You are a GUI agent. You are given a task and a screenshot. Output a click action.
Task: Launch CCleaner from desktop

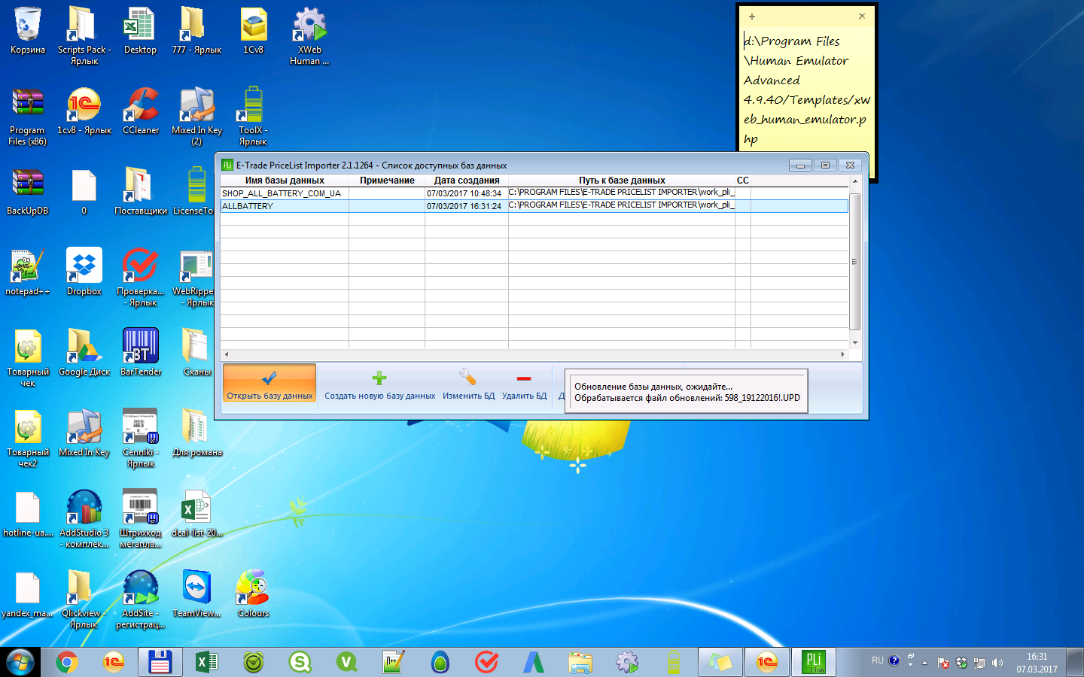(141, 111)
